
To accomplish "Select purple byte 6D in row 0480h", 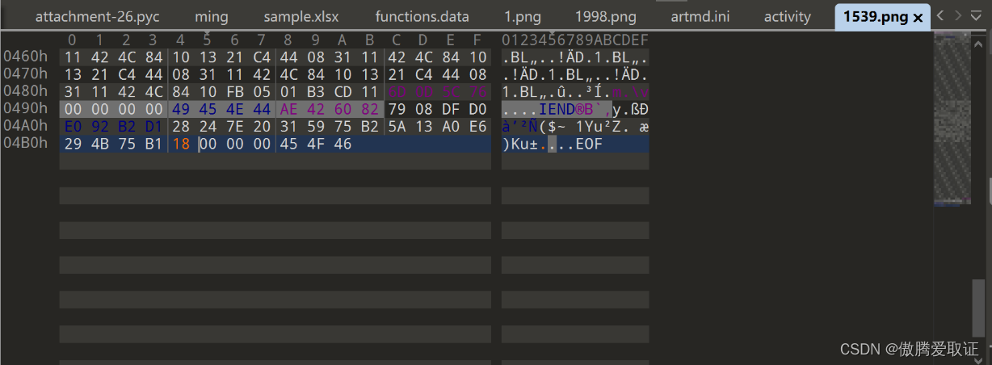I will pos(397,92).
